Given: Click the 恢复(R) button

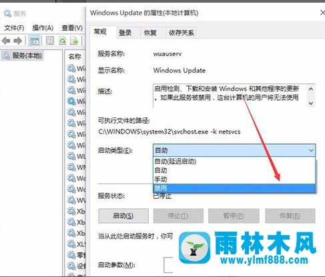Looking at the screenshot, I should tap(290, 216).
